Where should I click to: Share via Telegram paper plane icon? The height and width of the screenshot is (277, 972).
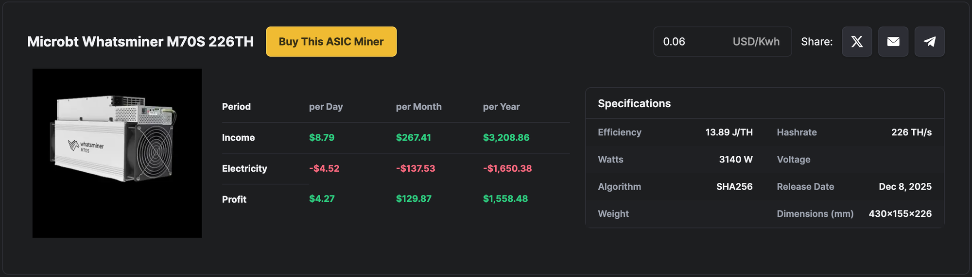click(930, 42)
